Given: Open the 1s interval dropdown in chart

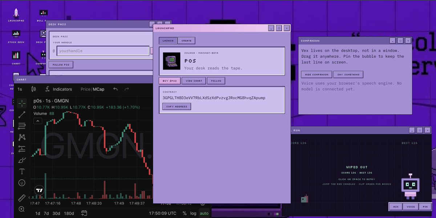Looking at the screenshot, I should (x=20, y=89).
